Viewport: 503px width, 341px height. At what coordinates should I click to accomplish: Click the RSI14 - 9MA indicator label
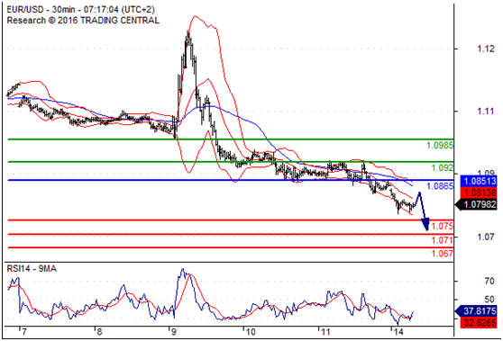[x=32, y=268]
